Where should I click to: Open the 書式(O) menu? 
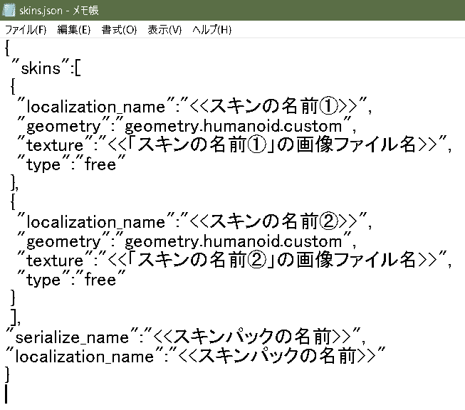(119, 30)
